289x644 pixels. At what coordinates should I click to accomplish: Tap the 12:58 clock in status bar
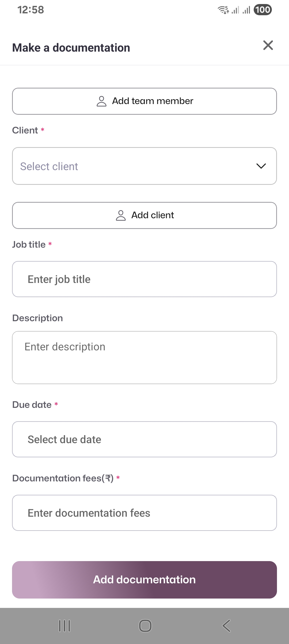[31, 10]
